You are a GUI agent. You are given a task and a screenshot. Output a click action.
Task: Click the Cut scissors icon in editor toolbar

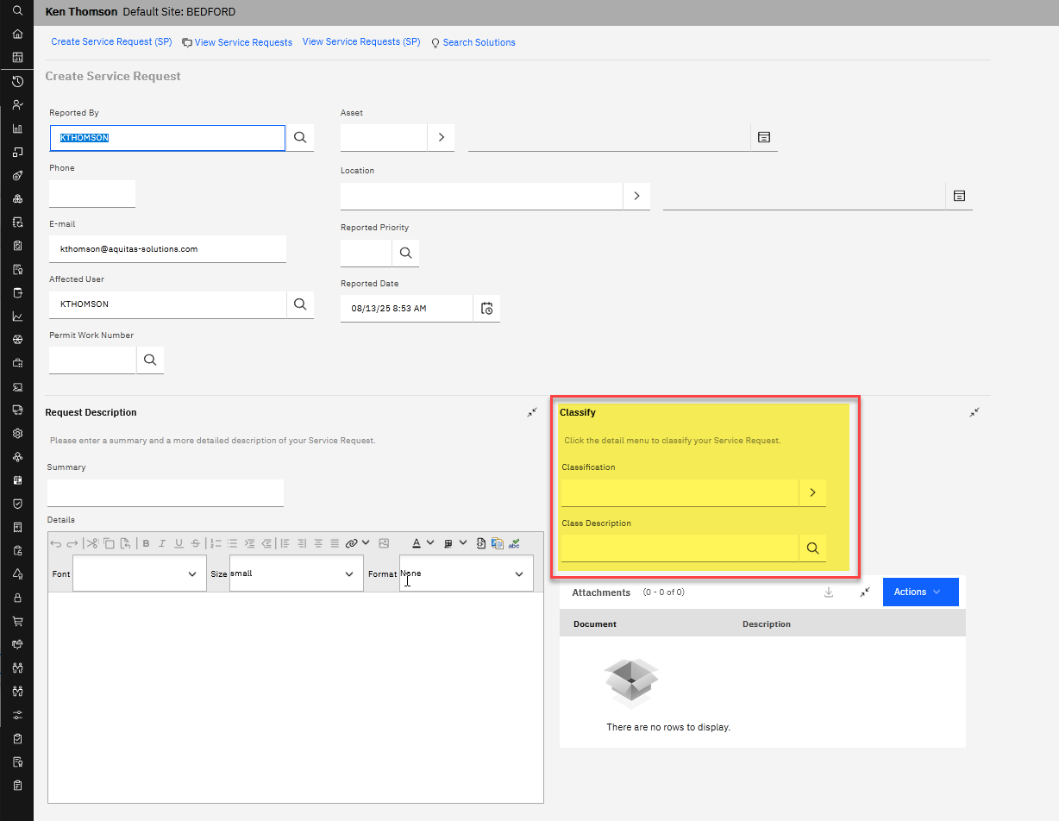[92, 543]
